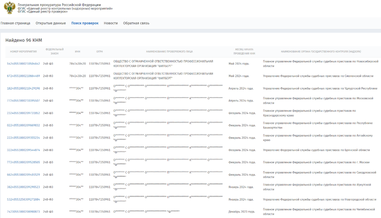The height and width of the screenshot is (218, 381).
Task: Open inspection number ending in 9544874
Action: click(23, 150)
